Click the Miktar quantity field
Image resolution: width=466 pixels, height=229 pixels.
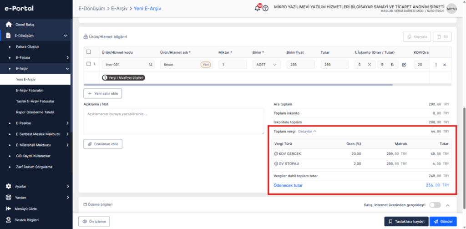pos(233,65)
